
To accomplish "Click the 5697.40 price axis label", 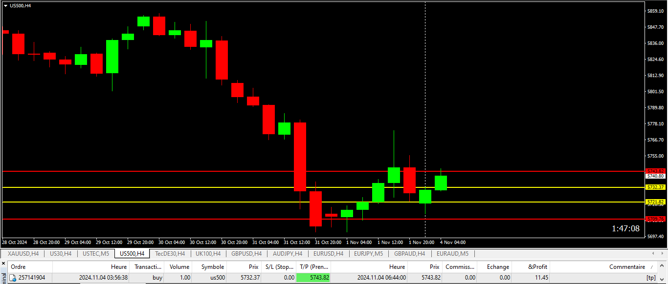I will click(655, 237).
